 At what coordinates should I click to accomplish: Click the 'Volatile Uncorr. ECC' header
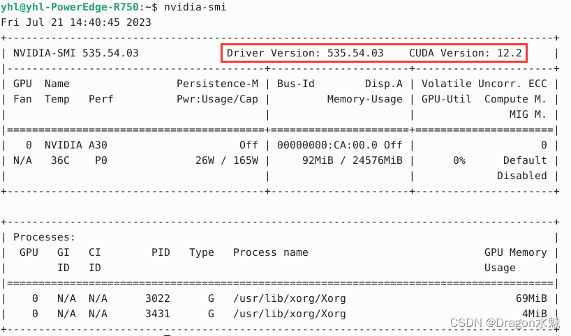[x=484, y=84]
